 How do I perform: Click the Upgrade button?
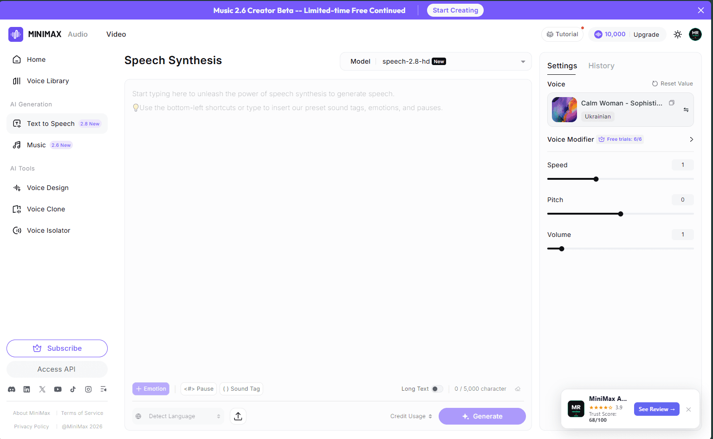coord(646,34)
